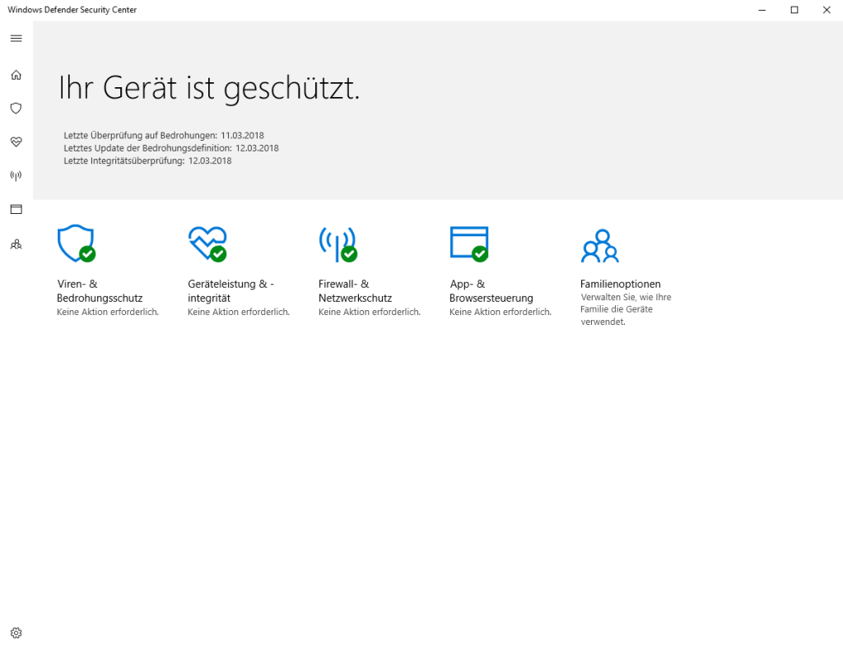This screenshot has width=843, height=654.
Task: Select the Home icon in the sidebar
Action: [16, 75]
